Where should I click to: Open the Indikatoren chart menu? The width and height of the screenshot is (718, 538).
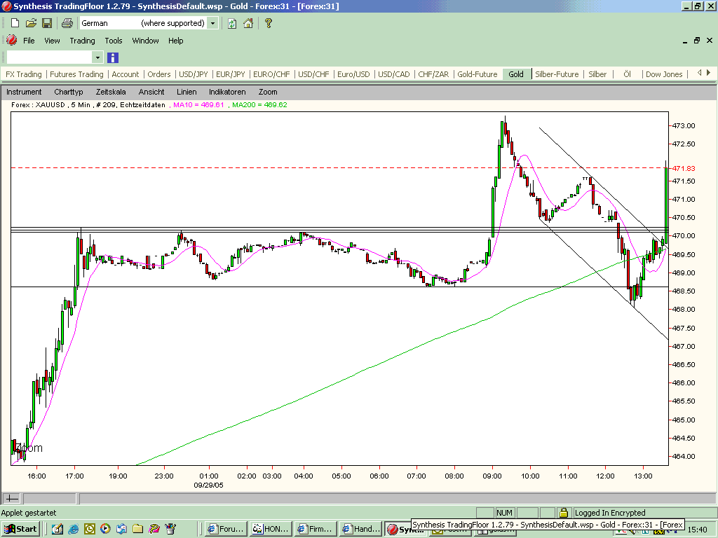click(227, 92)
